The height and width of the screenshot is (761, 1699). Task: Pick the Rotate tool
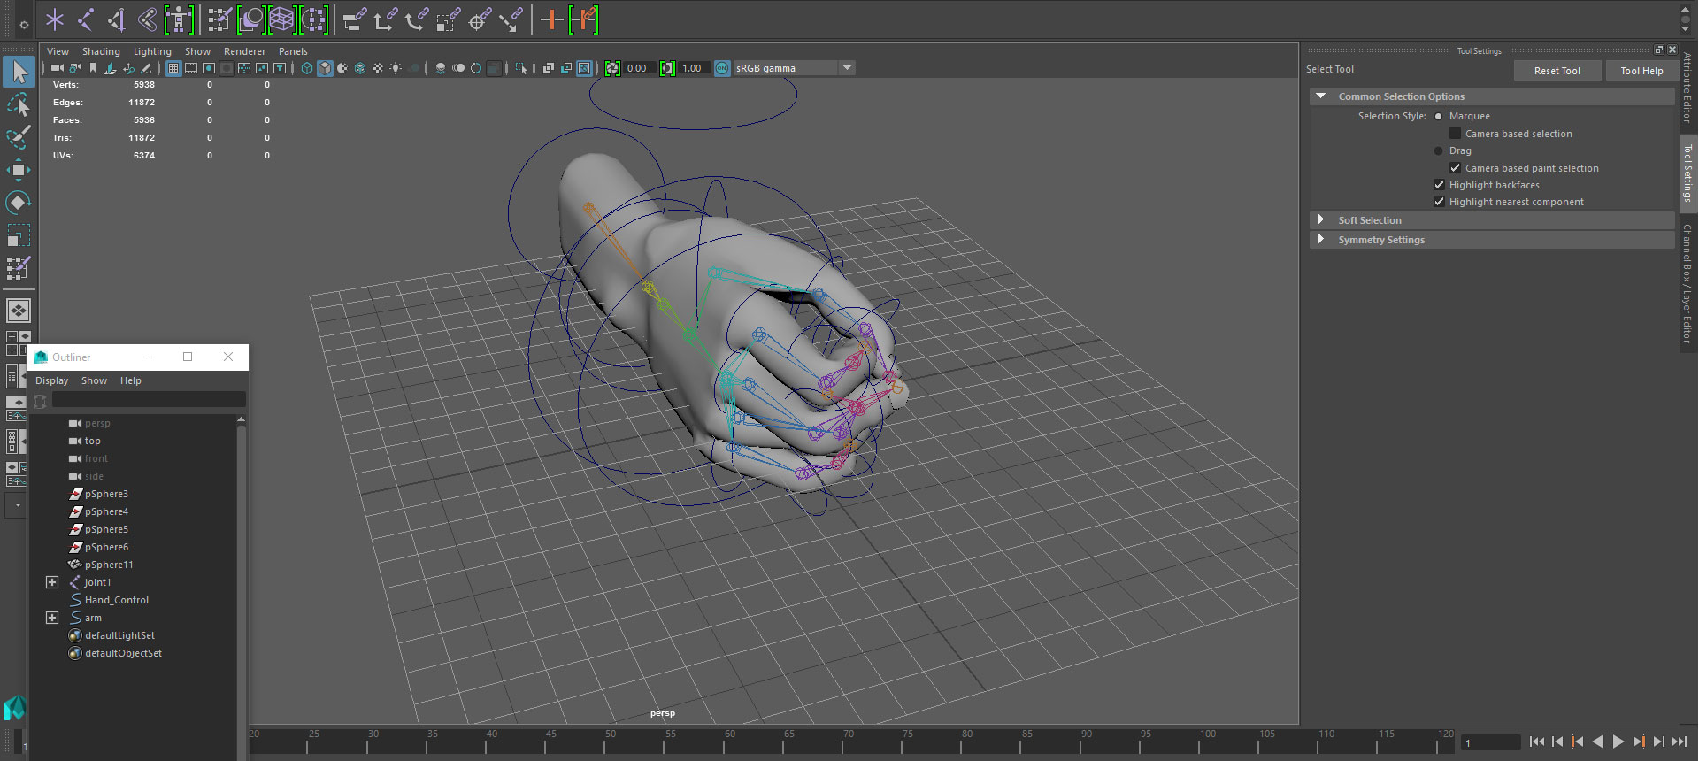pos(19,203)
